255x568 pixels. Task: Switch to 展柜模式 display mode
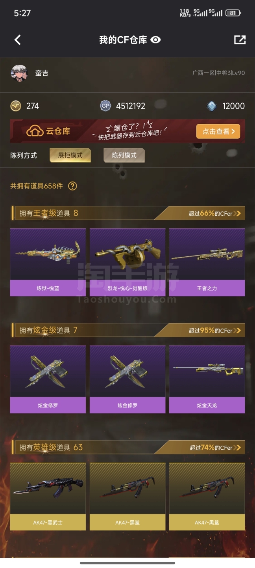click(x=70, y=155)
